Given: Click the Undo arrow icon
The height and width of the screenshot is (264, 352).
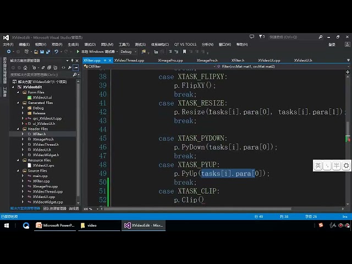Looking at the screenshot, I should pos(56,52).
